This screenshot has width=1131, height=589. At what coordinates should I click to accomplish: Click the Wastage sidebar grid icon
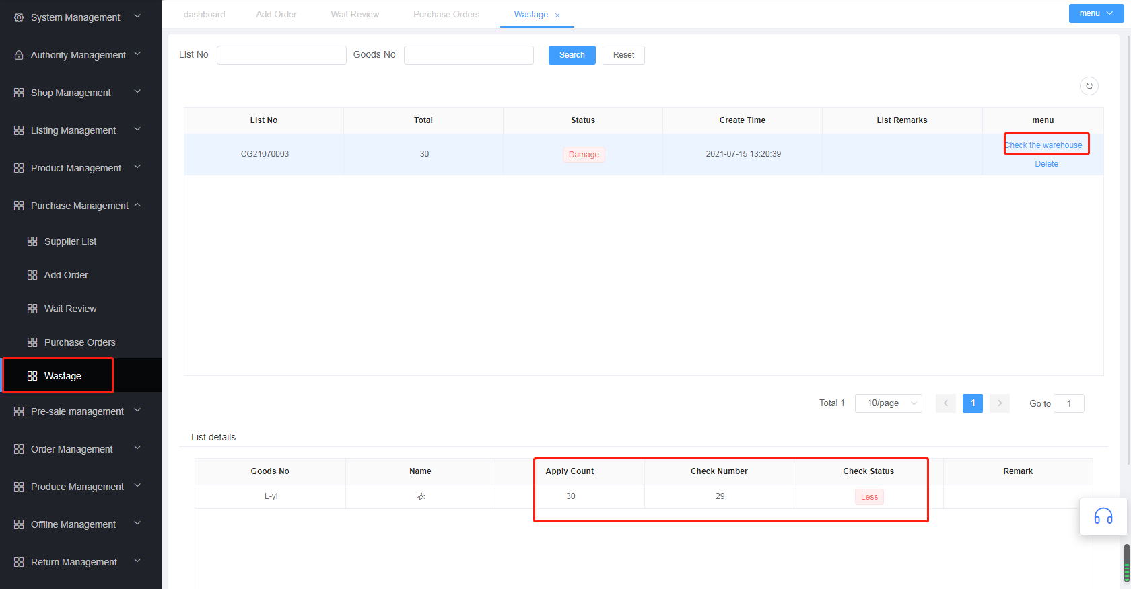[32, 376]
